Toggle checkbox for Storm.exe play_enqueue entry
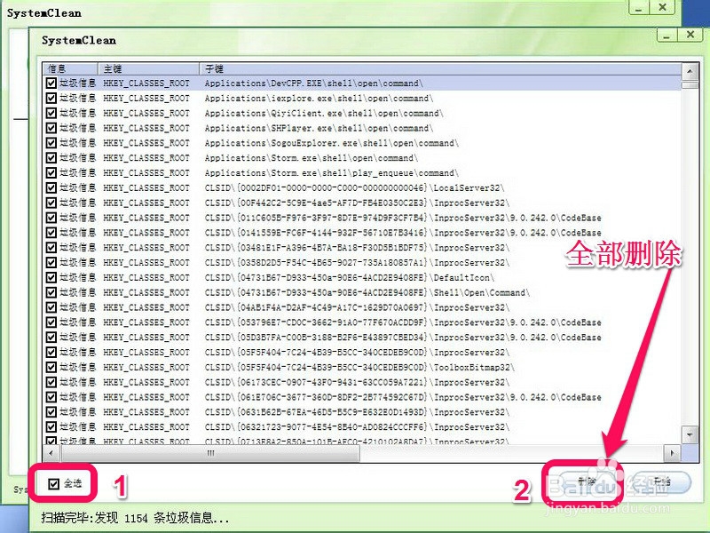710x533 pixels. (x=51, y=172)
